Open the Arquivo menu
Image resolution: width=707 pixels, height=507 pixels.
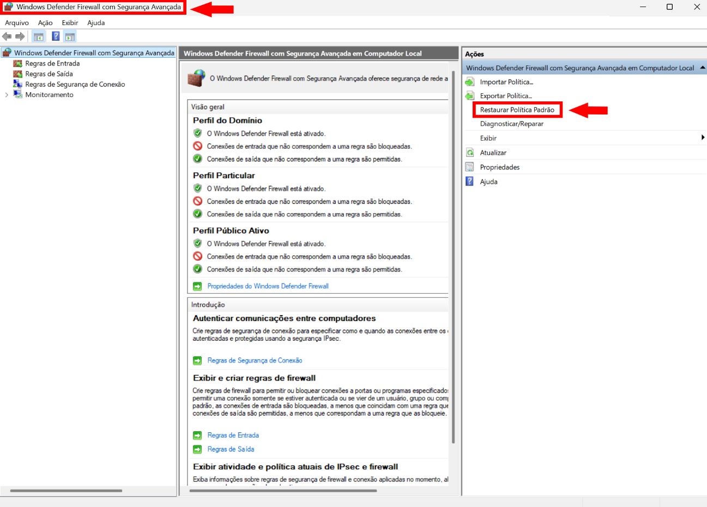point(17,23)
